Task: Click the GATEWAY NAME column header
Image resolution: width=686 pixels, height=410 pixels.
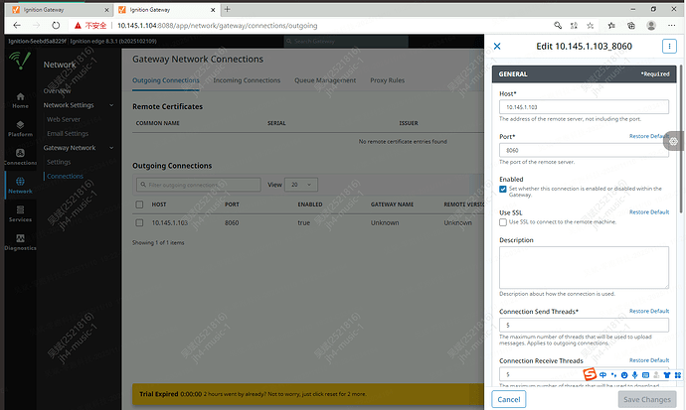Action: tap(392, 205)
